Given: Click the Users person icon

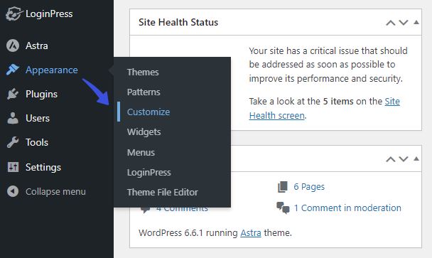Looking at the screenshot, I should [x=13, y=118].
